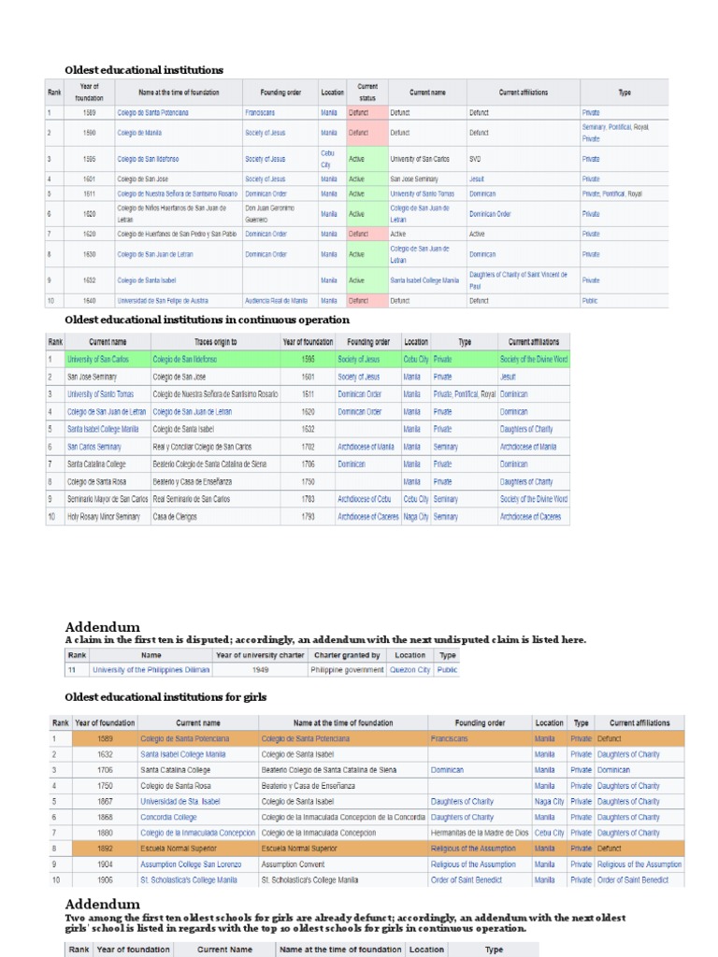Viewport: 718px width, 957px height.
Task: Select the Real Seminario de San Carlos cell
Action: click(x=216, y=499)
